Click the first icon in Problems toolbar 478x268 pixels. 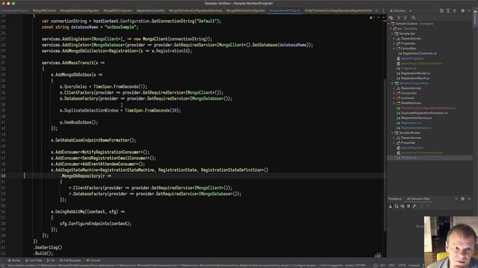[x=391, y=206]
